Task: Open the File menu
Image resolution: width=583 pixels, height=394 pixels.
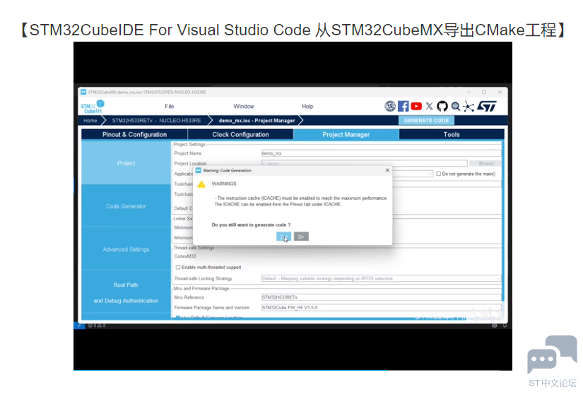Action: (x=170, y=107)
